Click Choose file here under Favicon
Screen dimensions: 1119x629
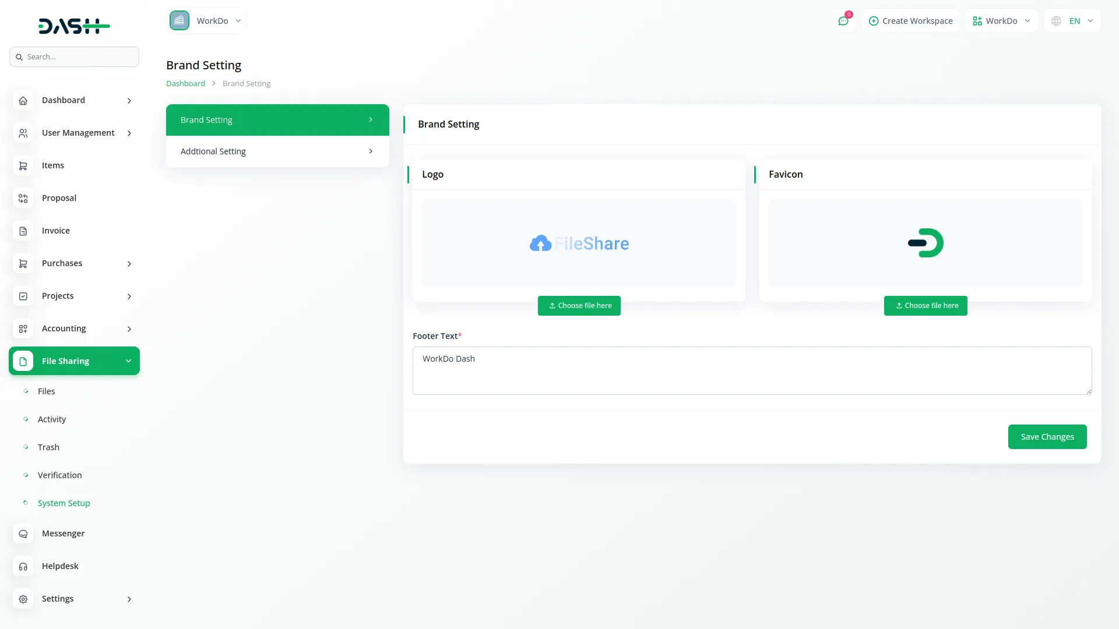925,306
